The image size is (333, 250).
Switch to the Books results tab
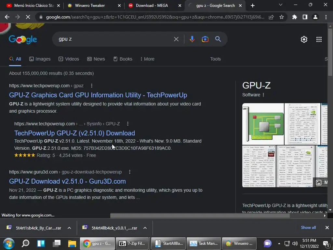click(123, 59)
